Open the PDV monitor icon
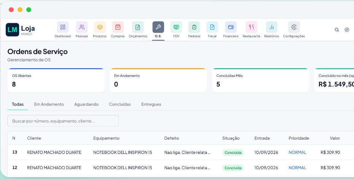Viewport: 354px width, 179px height. 176,27
